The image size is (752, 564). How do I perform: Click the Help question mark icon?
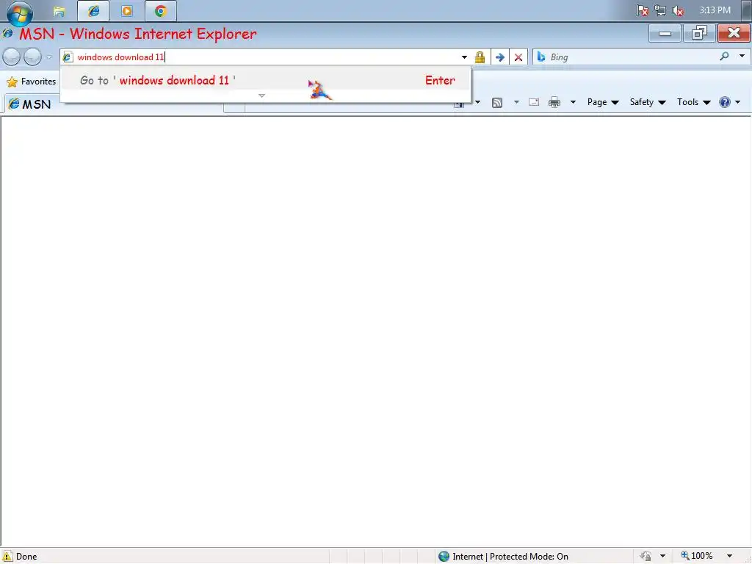tap(725, 102)
